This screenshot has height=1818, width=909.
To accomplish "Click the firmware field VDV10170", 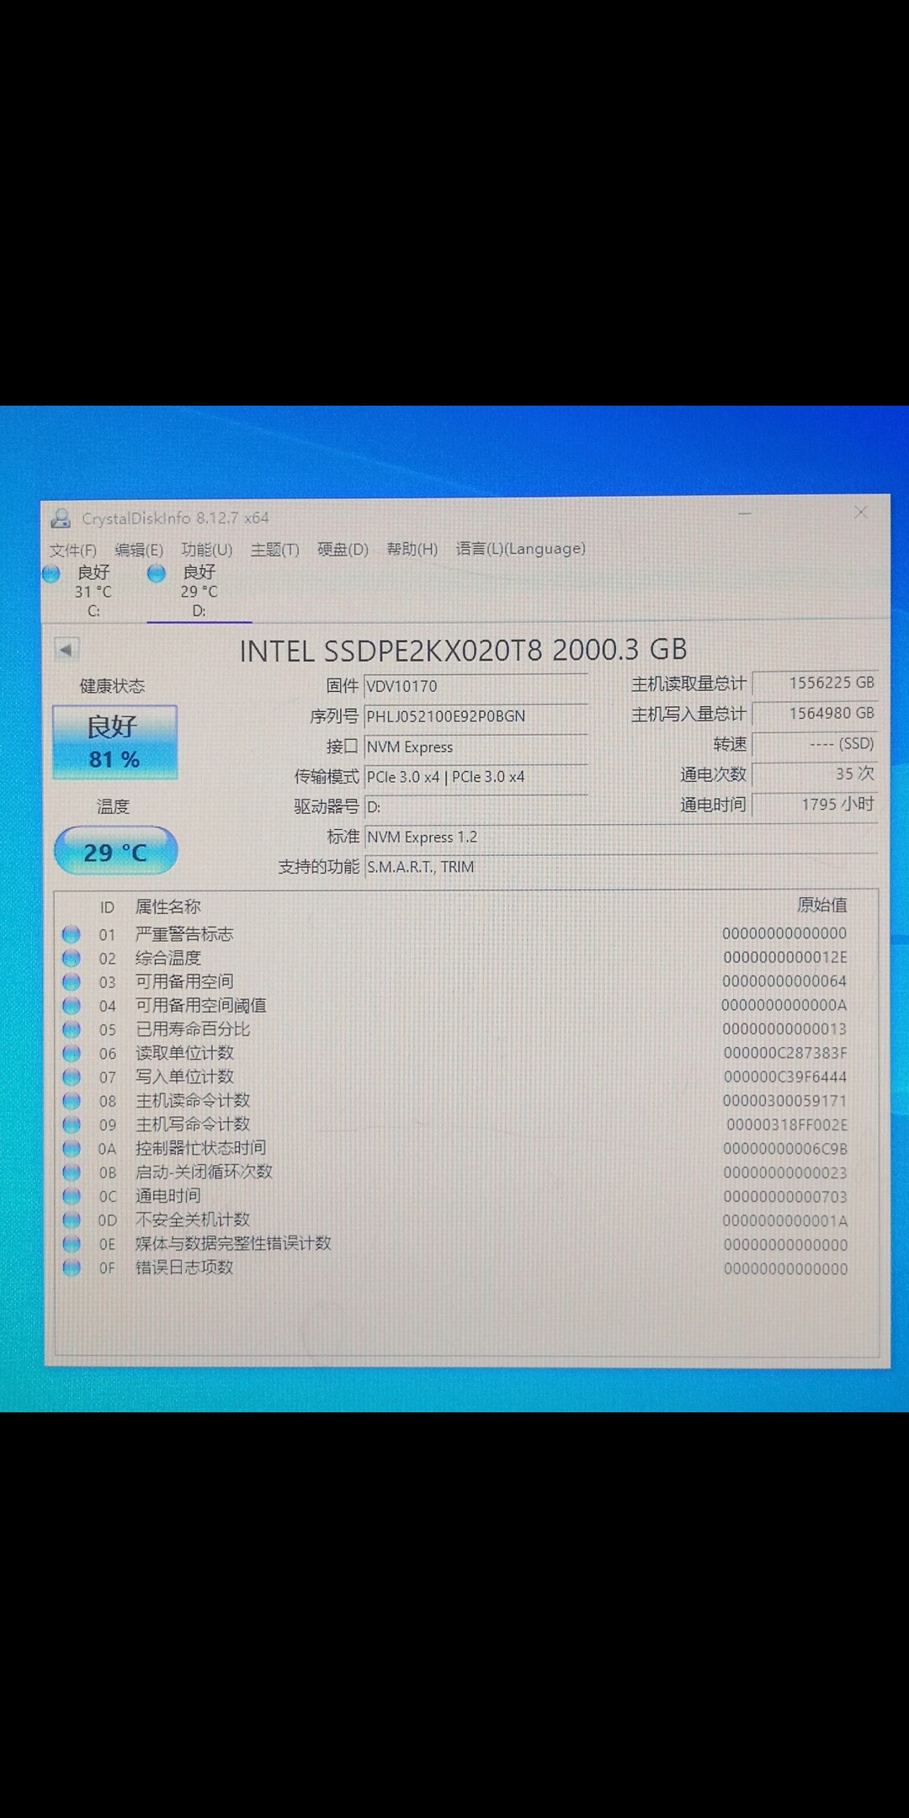I will [x=476, y=686].
